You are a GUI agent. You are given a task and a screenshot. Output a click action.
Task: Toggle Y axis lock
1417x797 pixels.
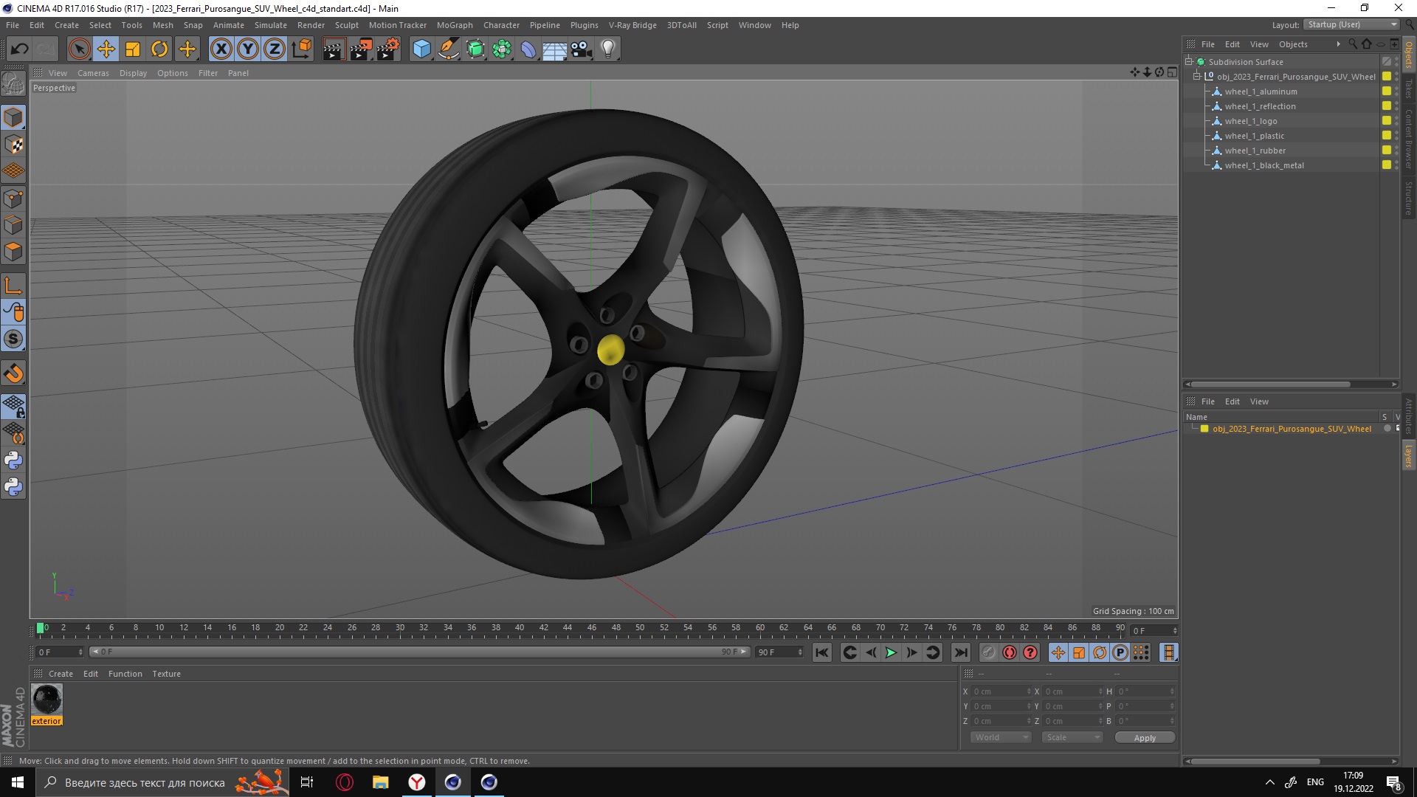(248, 49)
